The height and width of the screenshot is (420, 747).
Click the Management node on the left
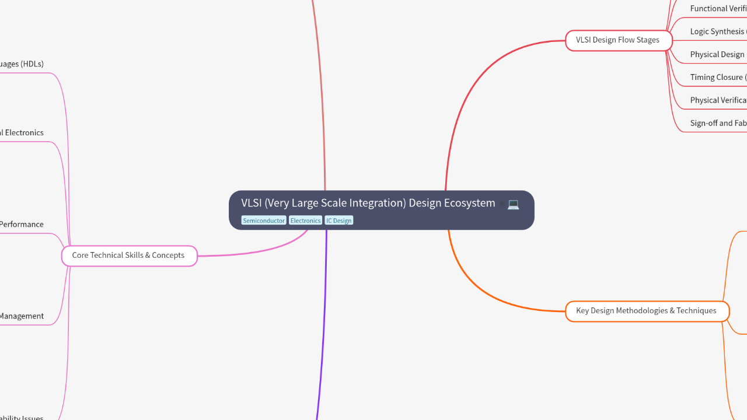tap(22, 316)
